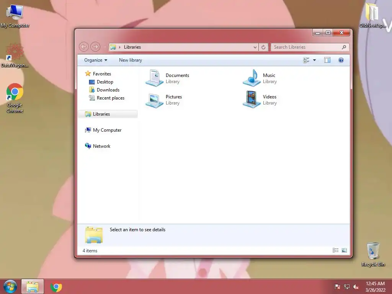Image resolution: width=392 pixels, height=294 pixels.
Task: Open address bar history dropdown
Action: 255,47
